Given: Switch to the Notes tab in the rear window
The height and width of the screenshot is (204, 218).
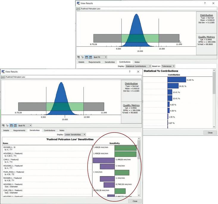Looking at the screenshot, I should tap(137, 62).
